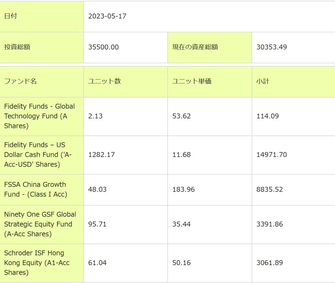
Task: Select the current asset value 30353.49
Action: [272, 47]
